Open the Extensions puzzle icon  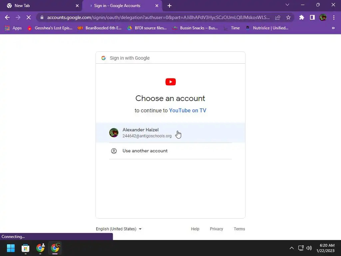[302, 17]
